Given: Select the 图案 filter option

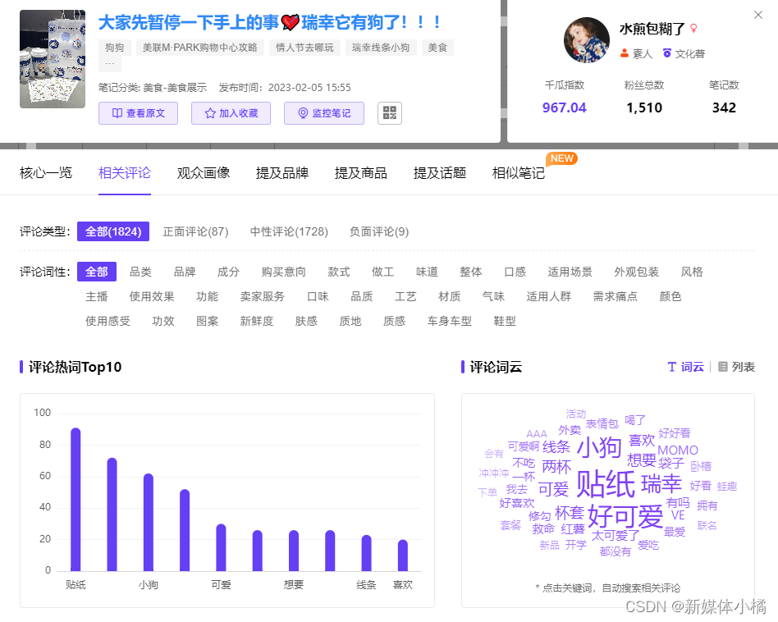Looking at the screenshot, I should 208,322.
